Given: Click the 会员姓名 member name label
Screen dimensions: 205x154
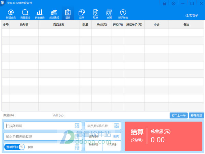Looking at the screenshot, I should 94,137.
